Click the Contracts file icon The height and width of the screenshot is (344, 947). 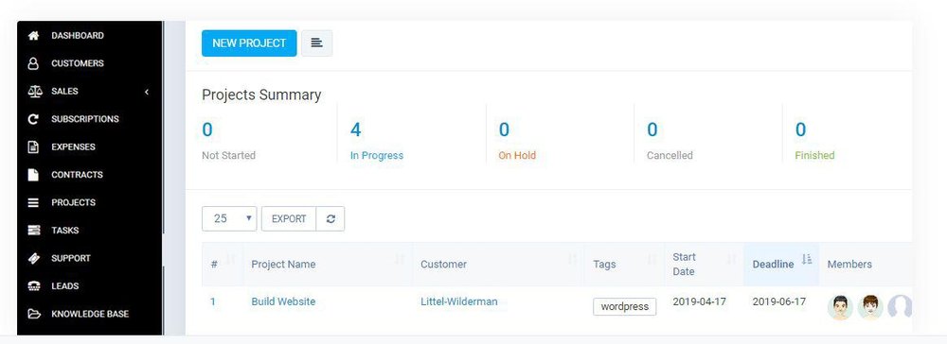coord(34,175)
